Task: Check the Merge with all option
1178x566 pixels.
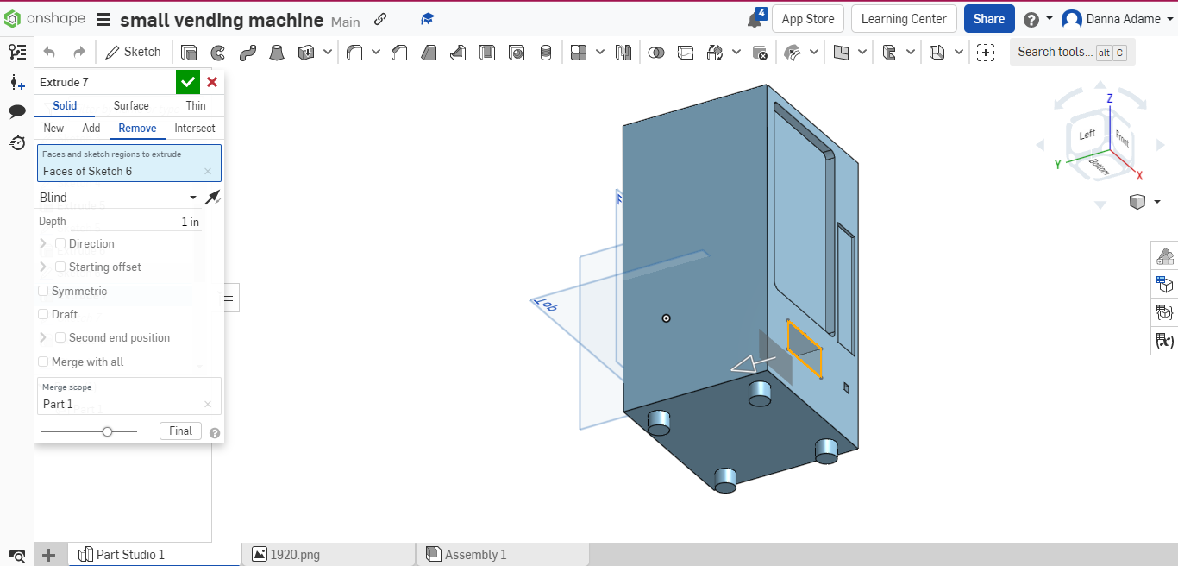Action: 43,362
